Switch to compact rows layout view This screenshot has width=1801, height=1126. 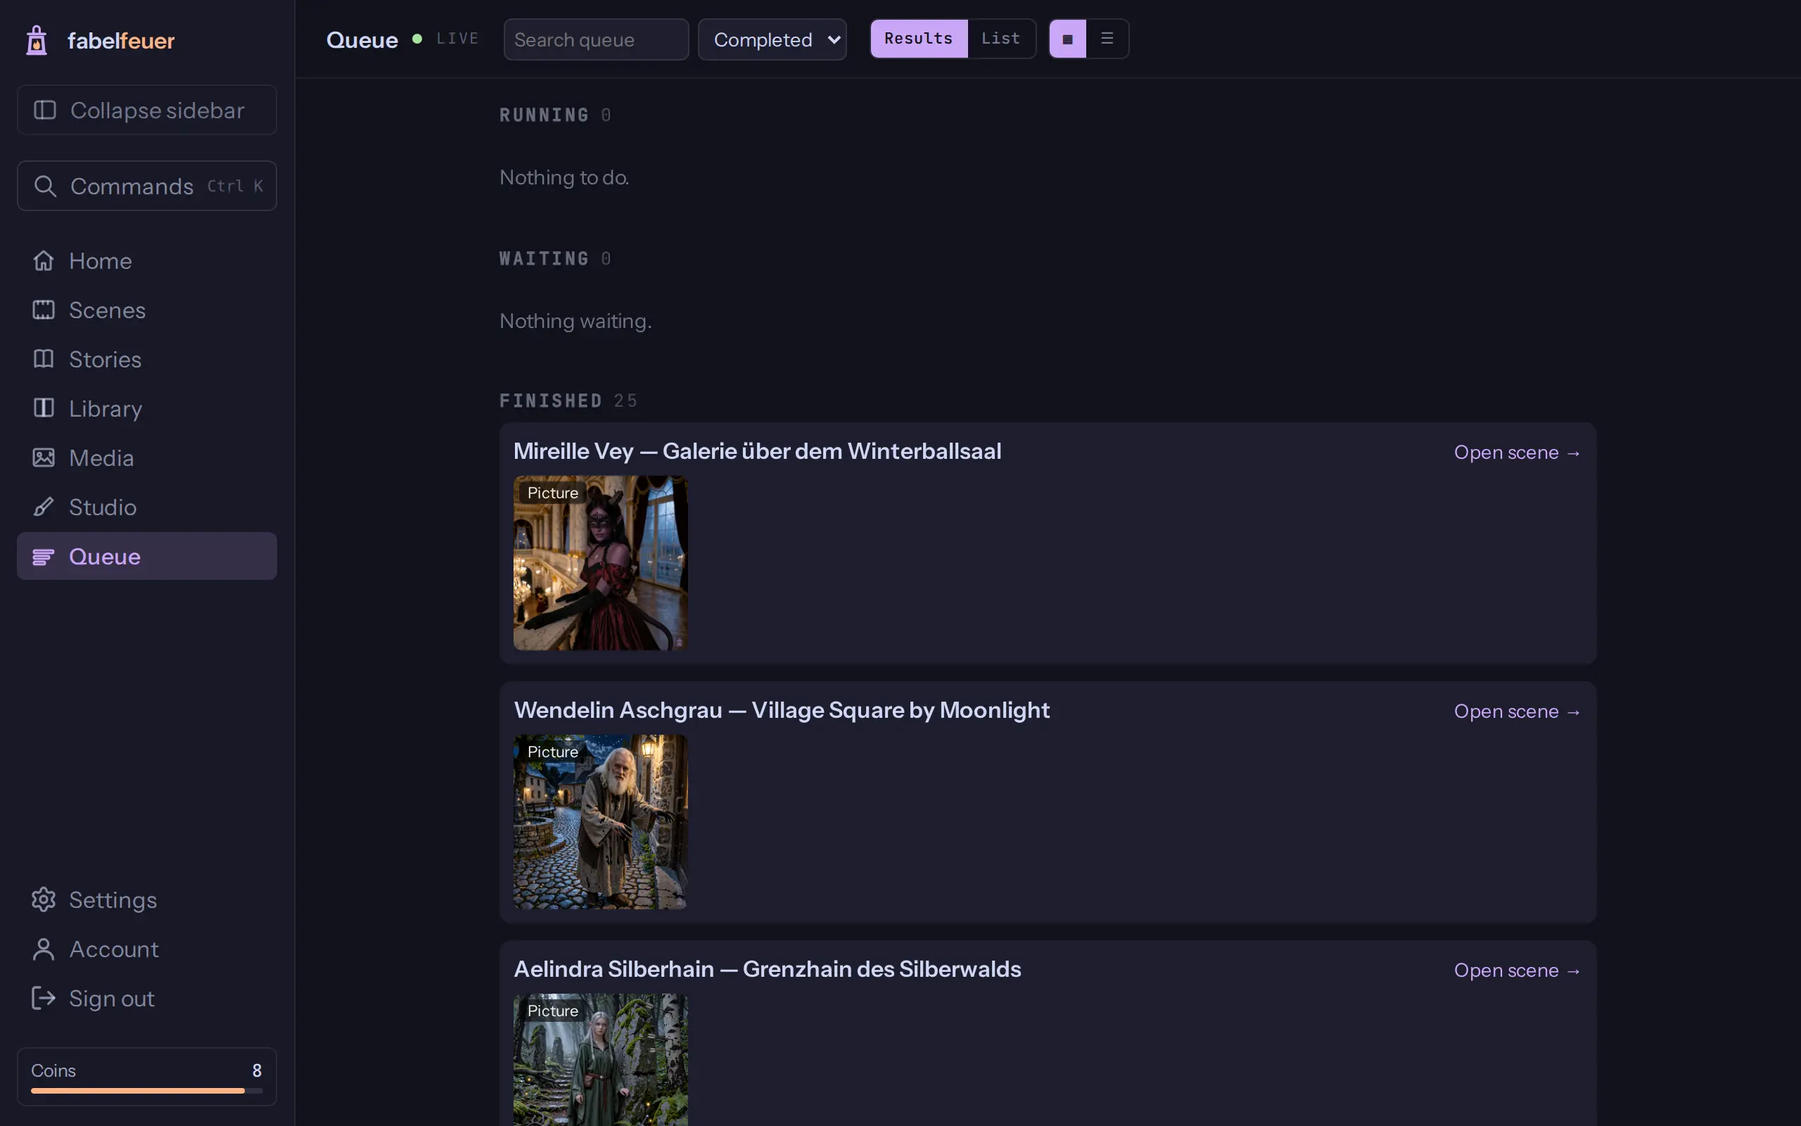click(1107, 39)
